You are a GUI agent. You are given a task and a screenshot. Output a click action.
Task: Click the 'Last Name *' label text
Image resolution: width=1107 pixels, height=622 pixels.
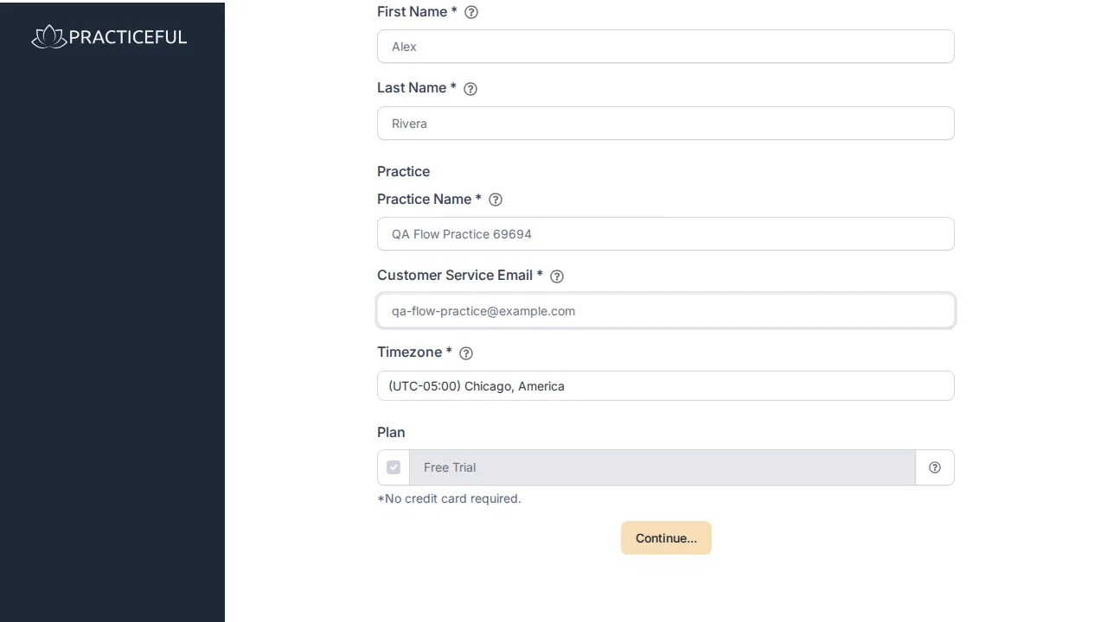coord(417,87)
